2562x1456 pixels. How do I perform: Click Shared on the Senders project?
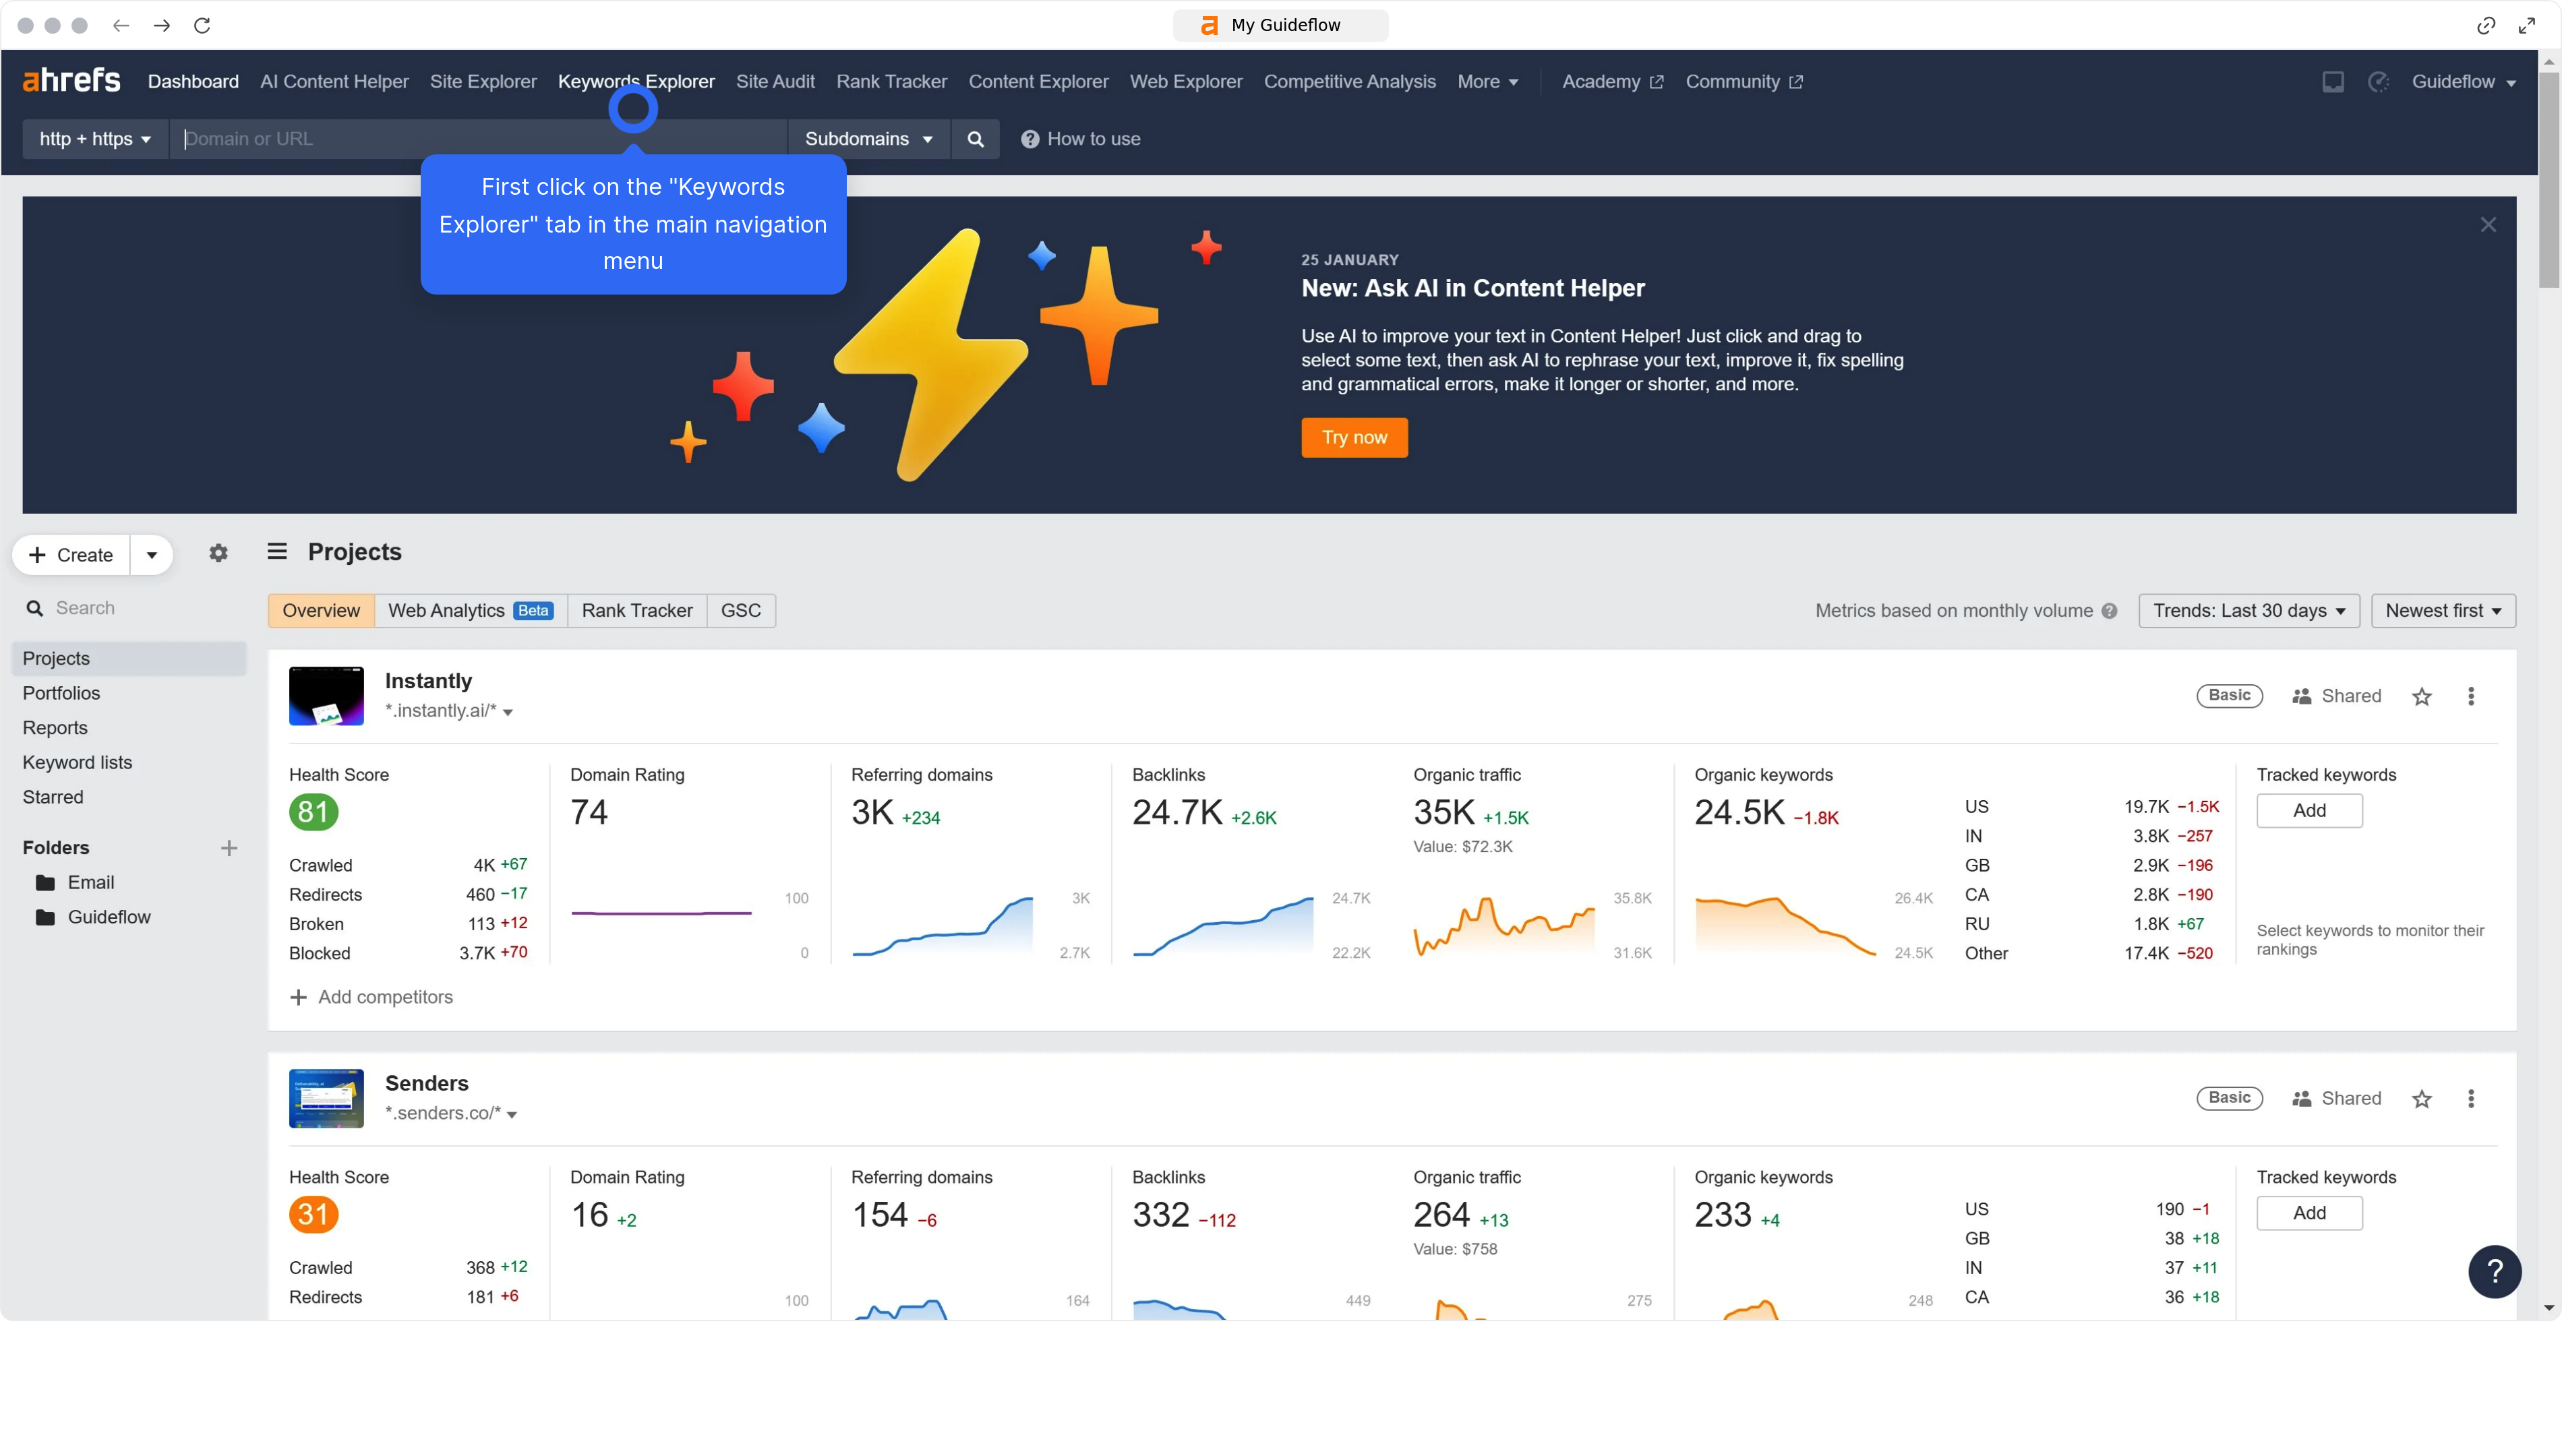point(2337,1098)
